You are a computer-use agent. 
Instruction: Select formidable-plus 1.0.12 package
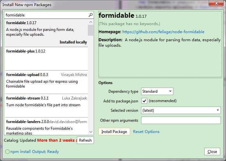pos(46,59)
